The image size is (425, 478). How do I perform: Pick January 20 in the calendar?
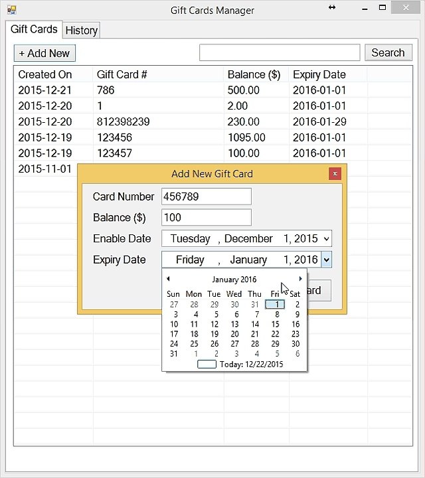pyautogui.click(x=235, y=334)
